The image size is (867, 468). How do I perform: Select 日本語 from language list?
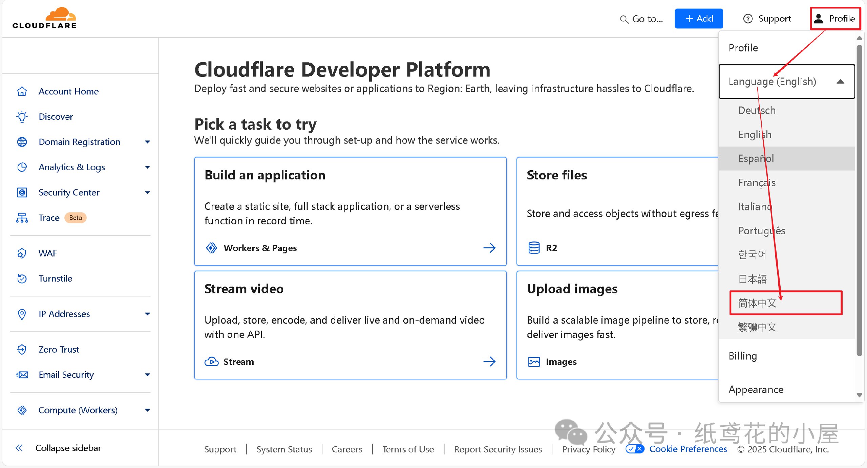[x=787, y=279]
